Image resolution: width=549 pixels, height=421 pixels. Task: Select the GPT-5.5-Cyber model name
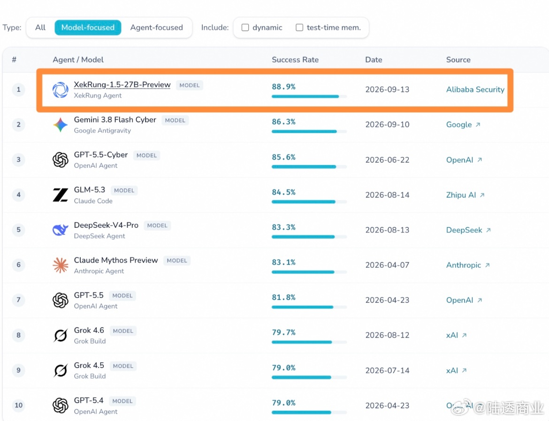click(x=101, y=155)
